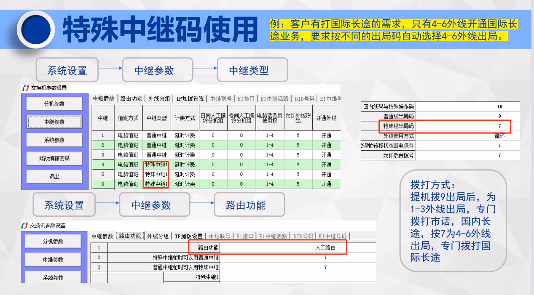Click the 路由功能 step box on the slide

[x=250, y=205]
